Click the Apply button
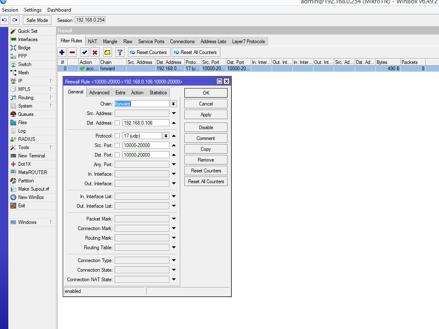This screenshot has height=329, width=439. (x=206, y=115)
